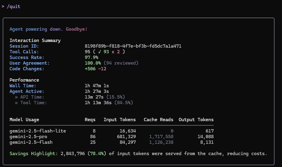The height and width of the screenshot is (167, 282).
Task: Click the red x in Tool Calls
Action: pos(113,52)
